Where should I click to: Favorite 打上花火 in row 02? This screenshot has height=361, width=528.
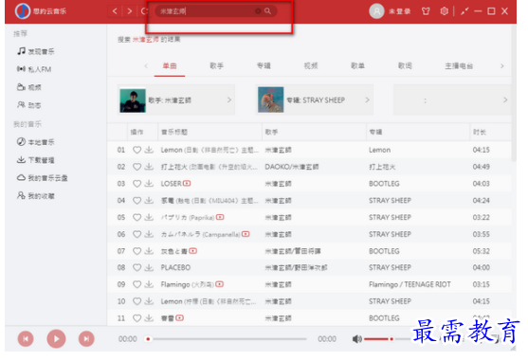click(x=137, y=167)
